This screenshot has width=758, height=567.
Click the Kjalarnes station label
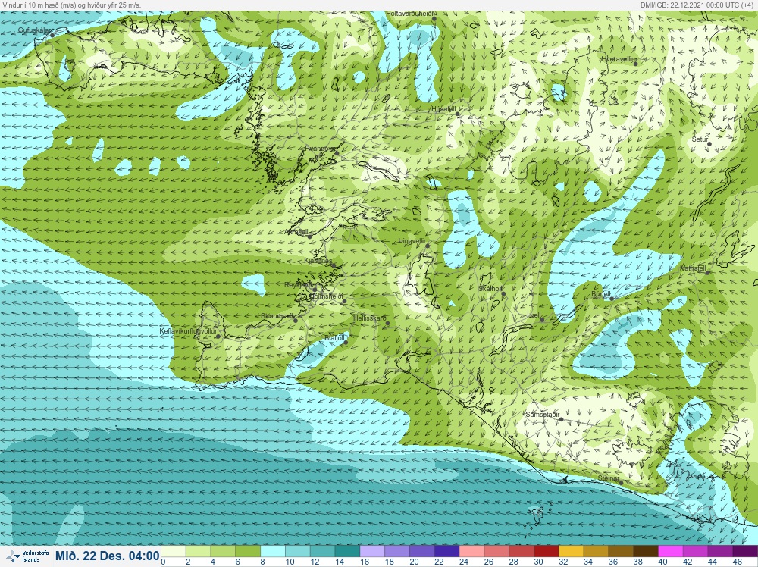click(318, 261)
